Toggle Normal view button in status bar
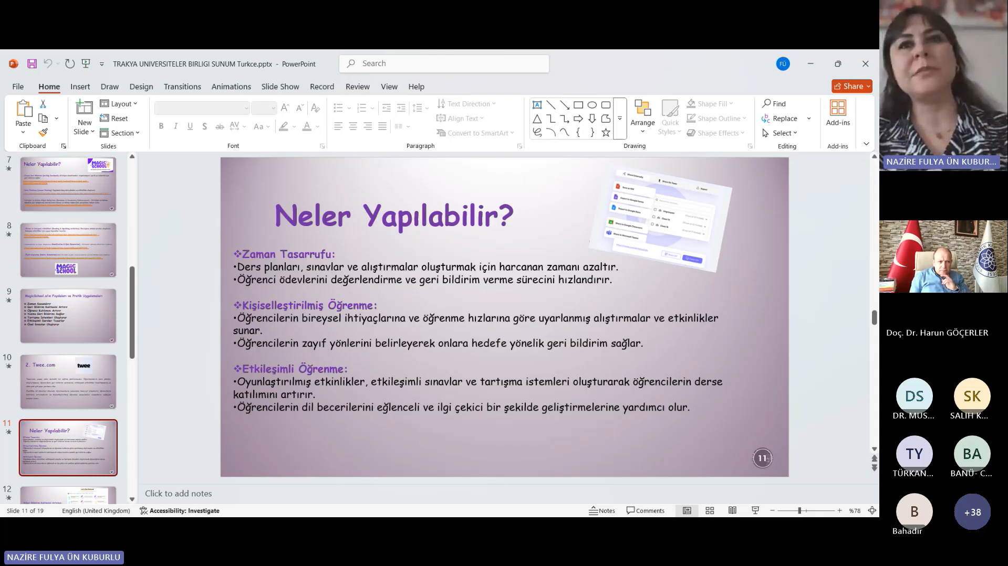Image resolution: width=1008 pixels, height=566 pixels. coord(687,510)
